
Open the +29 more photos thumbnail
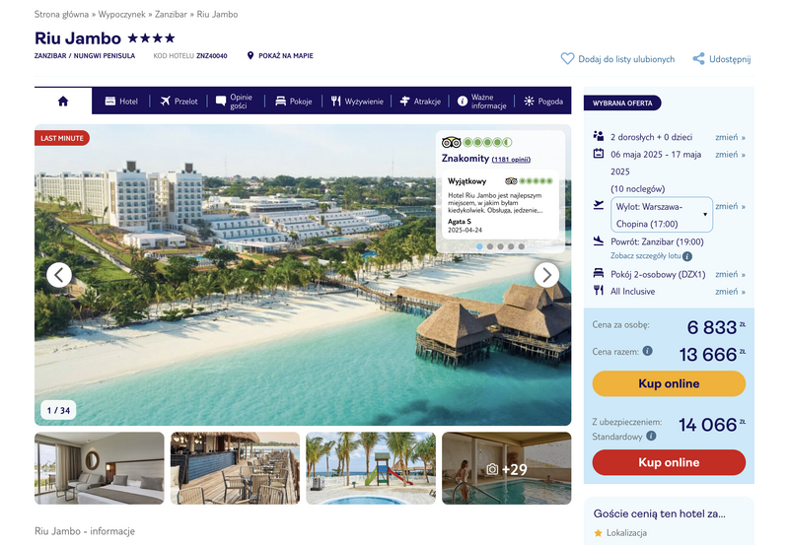pos(507,468)
